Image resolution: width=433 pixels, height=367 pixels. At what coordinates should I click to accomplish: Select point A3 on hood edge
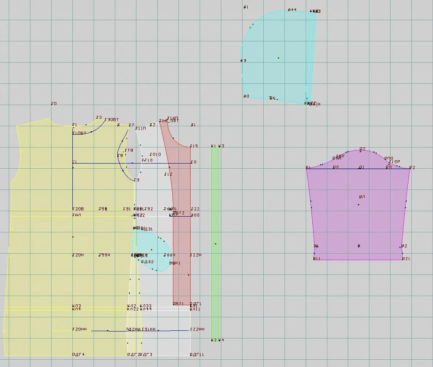pos(243,60)
